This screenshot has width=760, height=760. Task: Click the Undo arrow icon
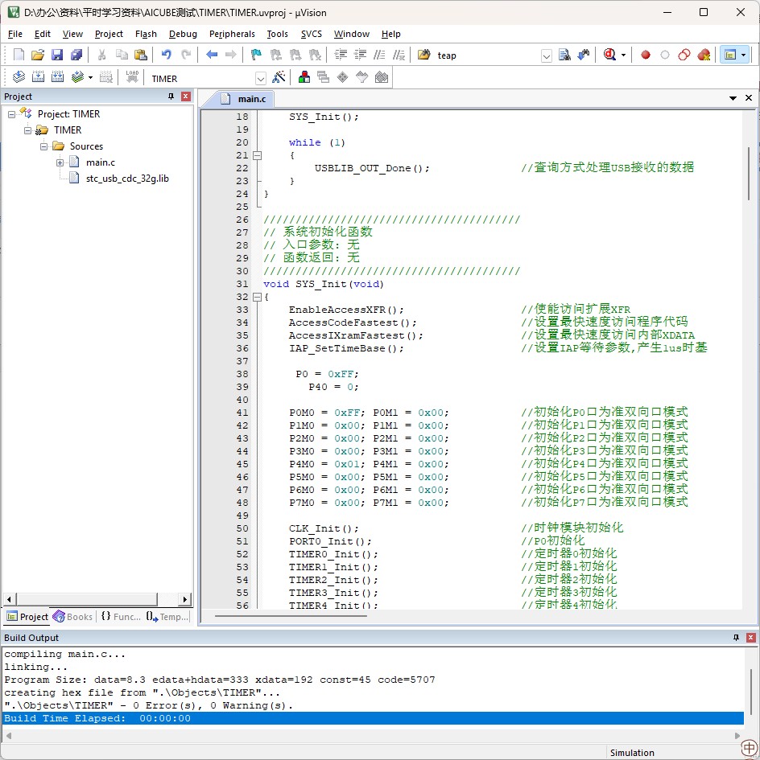(x=166, y=55)
